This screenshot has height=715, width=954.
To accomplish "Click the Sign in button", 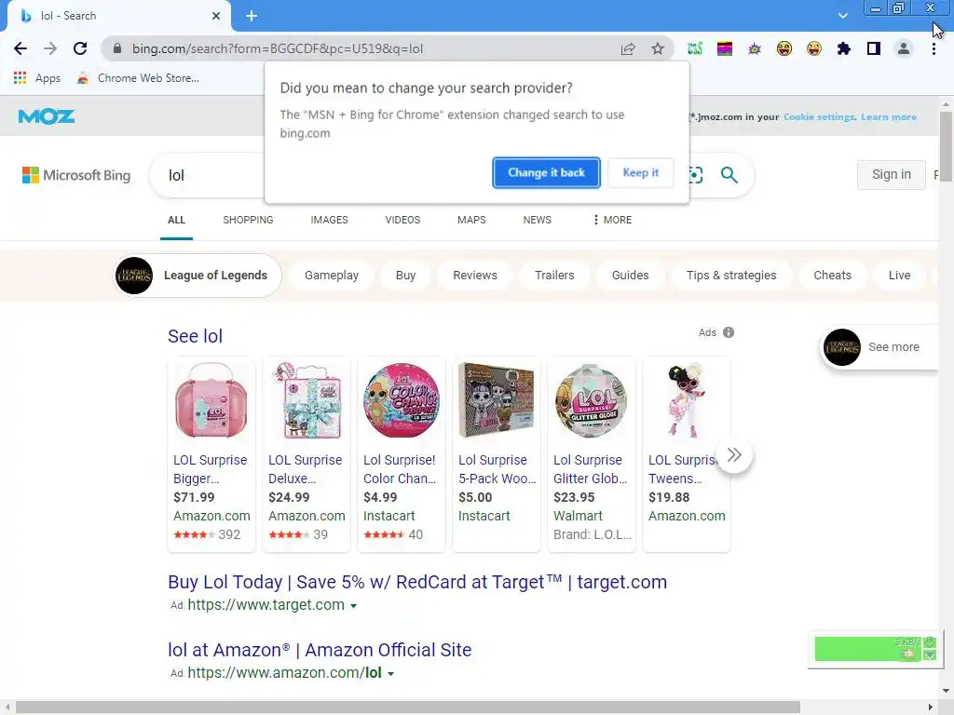I will click(892, 174).
